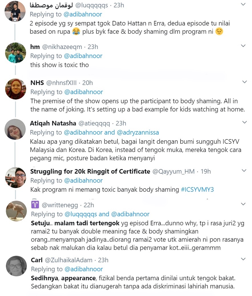The image size is (252, 296).
Task: Open chevron menu on Atiqah Natasha tweet
Action: [245, 122]
